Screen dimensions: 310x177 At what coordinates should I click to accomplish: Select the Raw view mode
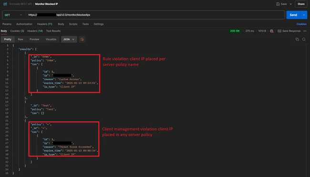point(21,39)
